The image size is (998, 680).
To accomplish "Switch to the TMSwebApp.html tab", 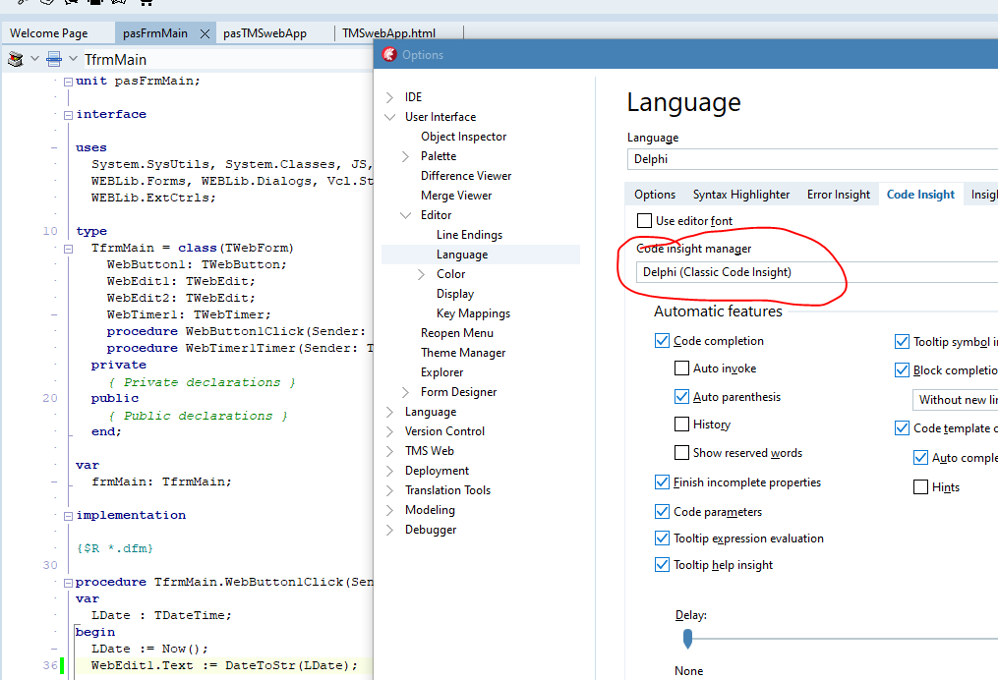I will pyautogui.click(x=389, y=33).
